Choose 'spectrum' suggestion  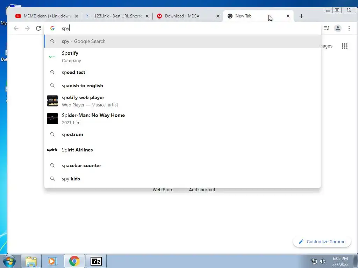(x=182, y=134)
